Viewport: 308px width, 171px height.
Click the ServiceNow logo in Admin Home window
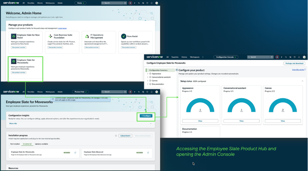pos(11,3)
